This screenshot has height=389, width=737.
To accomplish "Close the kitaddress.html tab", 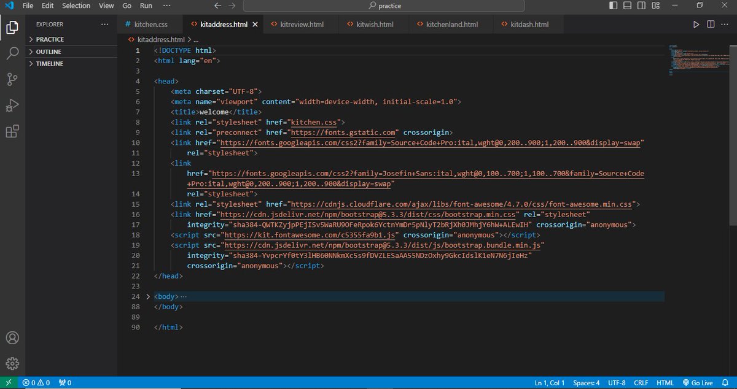I will click(255, 25).
